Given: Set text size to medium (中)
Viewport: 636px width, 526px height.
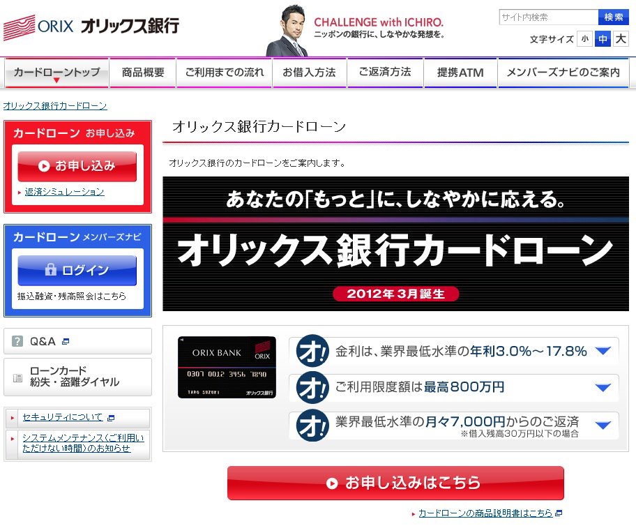Looking at the screenshot, I should tap(603, 39).
